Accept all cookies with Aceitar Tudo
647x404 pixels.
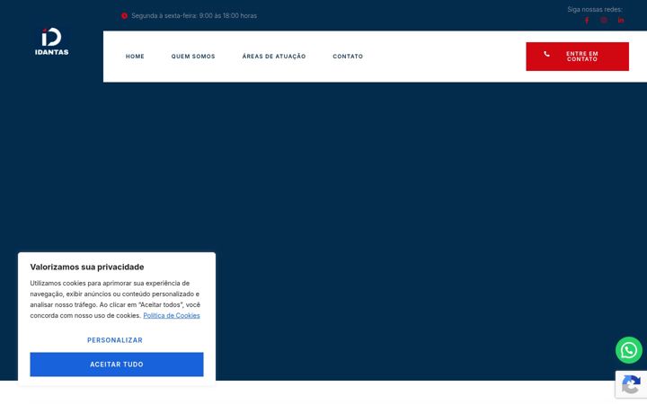coord(117,364)
